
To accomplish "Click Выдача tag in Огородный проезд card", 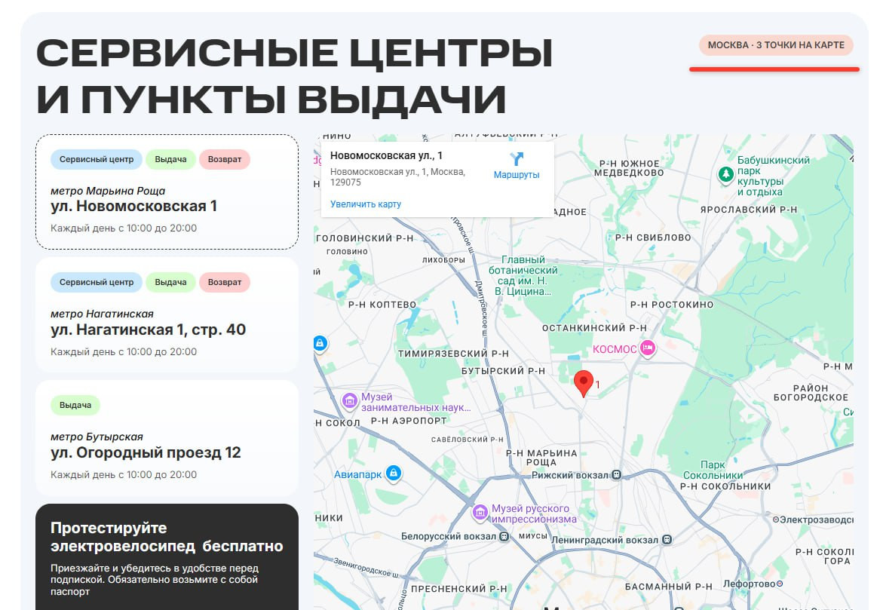I will (75, 405).
